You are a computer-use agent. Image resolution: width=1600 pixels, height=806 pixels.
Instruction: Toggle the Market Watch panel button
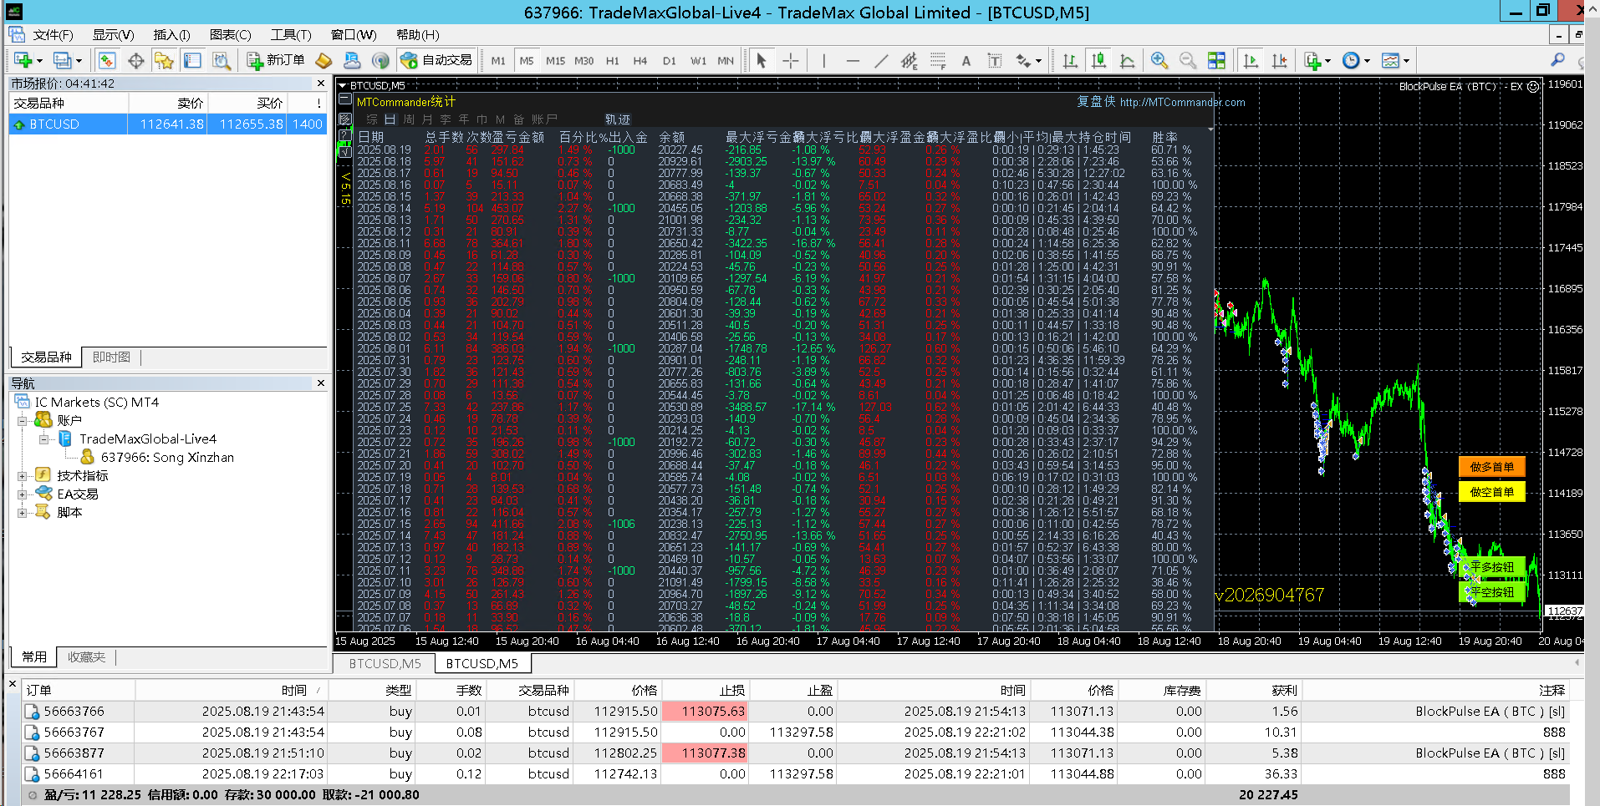pyautogui.click(x=107, y=60)
